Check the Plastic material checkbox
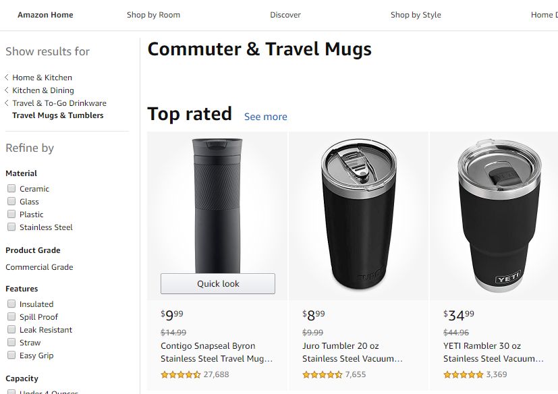This screenshot has width=558, height=394. (11, 214)
